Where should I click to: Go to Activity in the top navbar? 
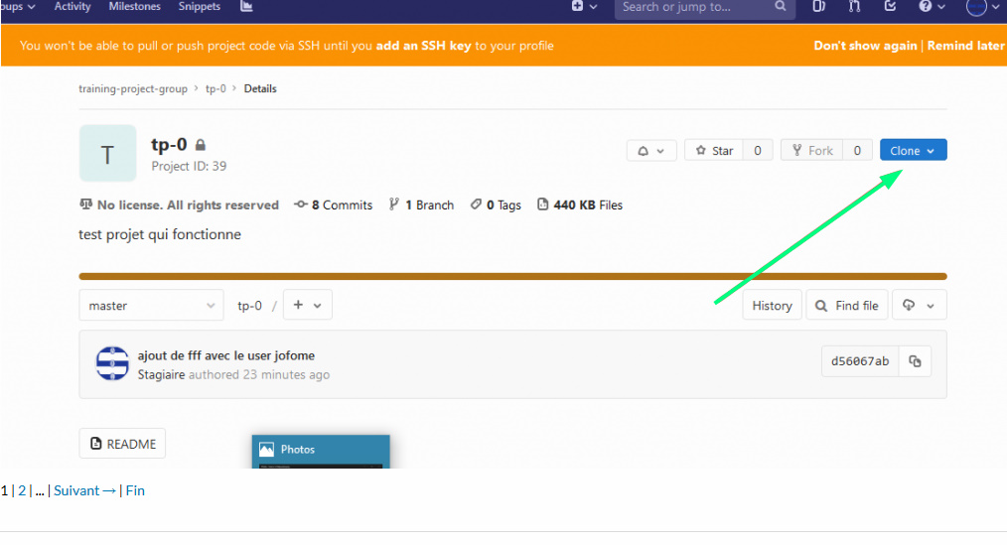point(72,6)
